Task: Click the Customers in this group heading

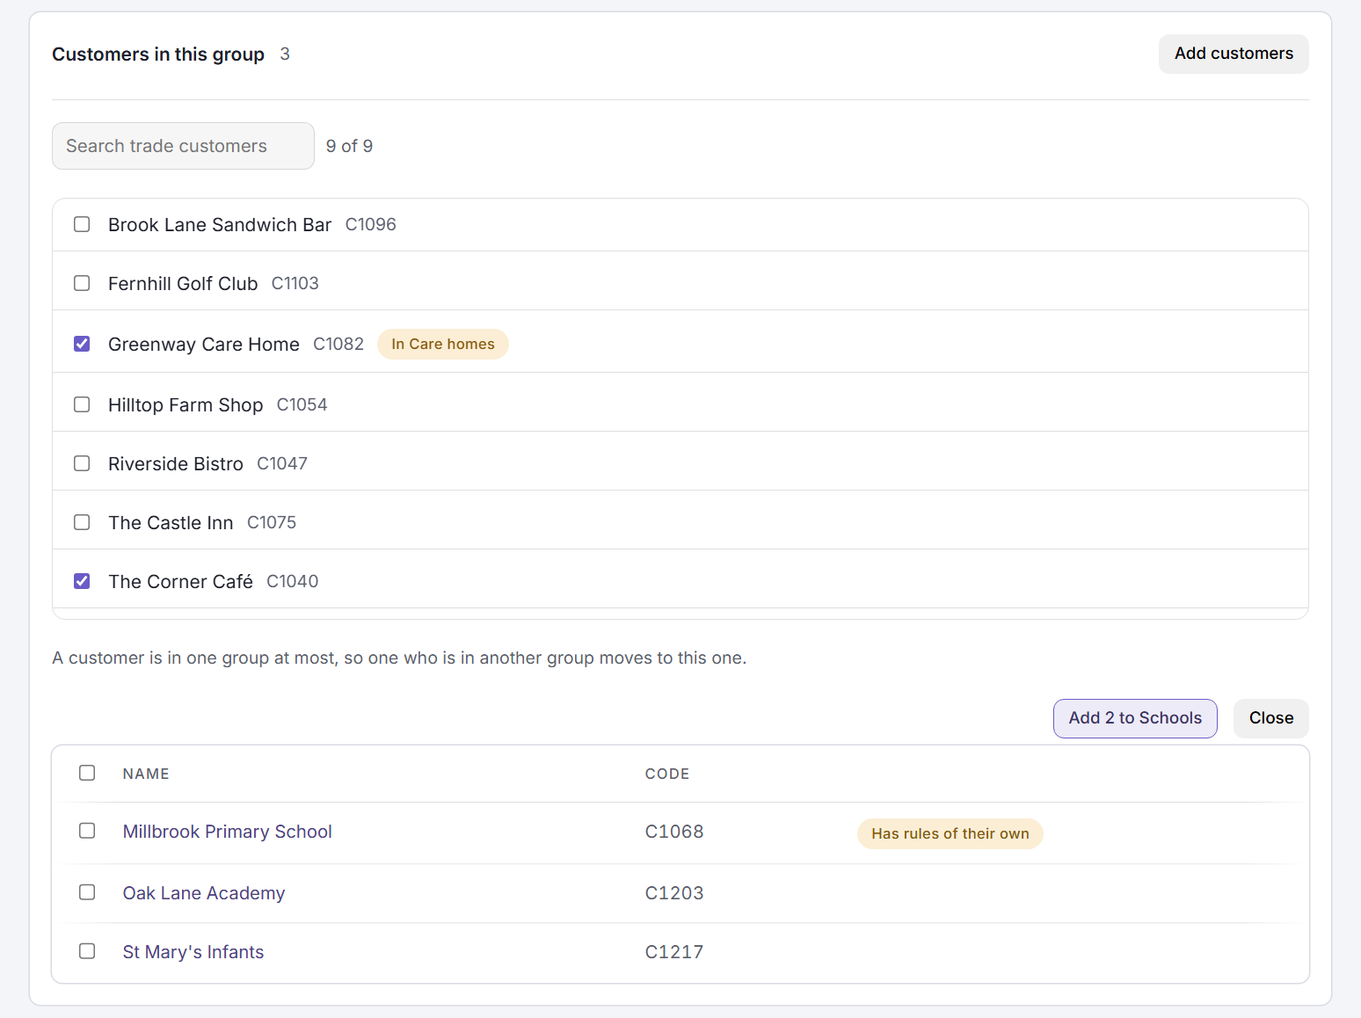Action: pos(158,55)
